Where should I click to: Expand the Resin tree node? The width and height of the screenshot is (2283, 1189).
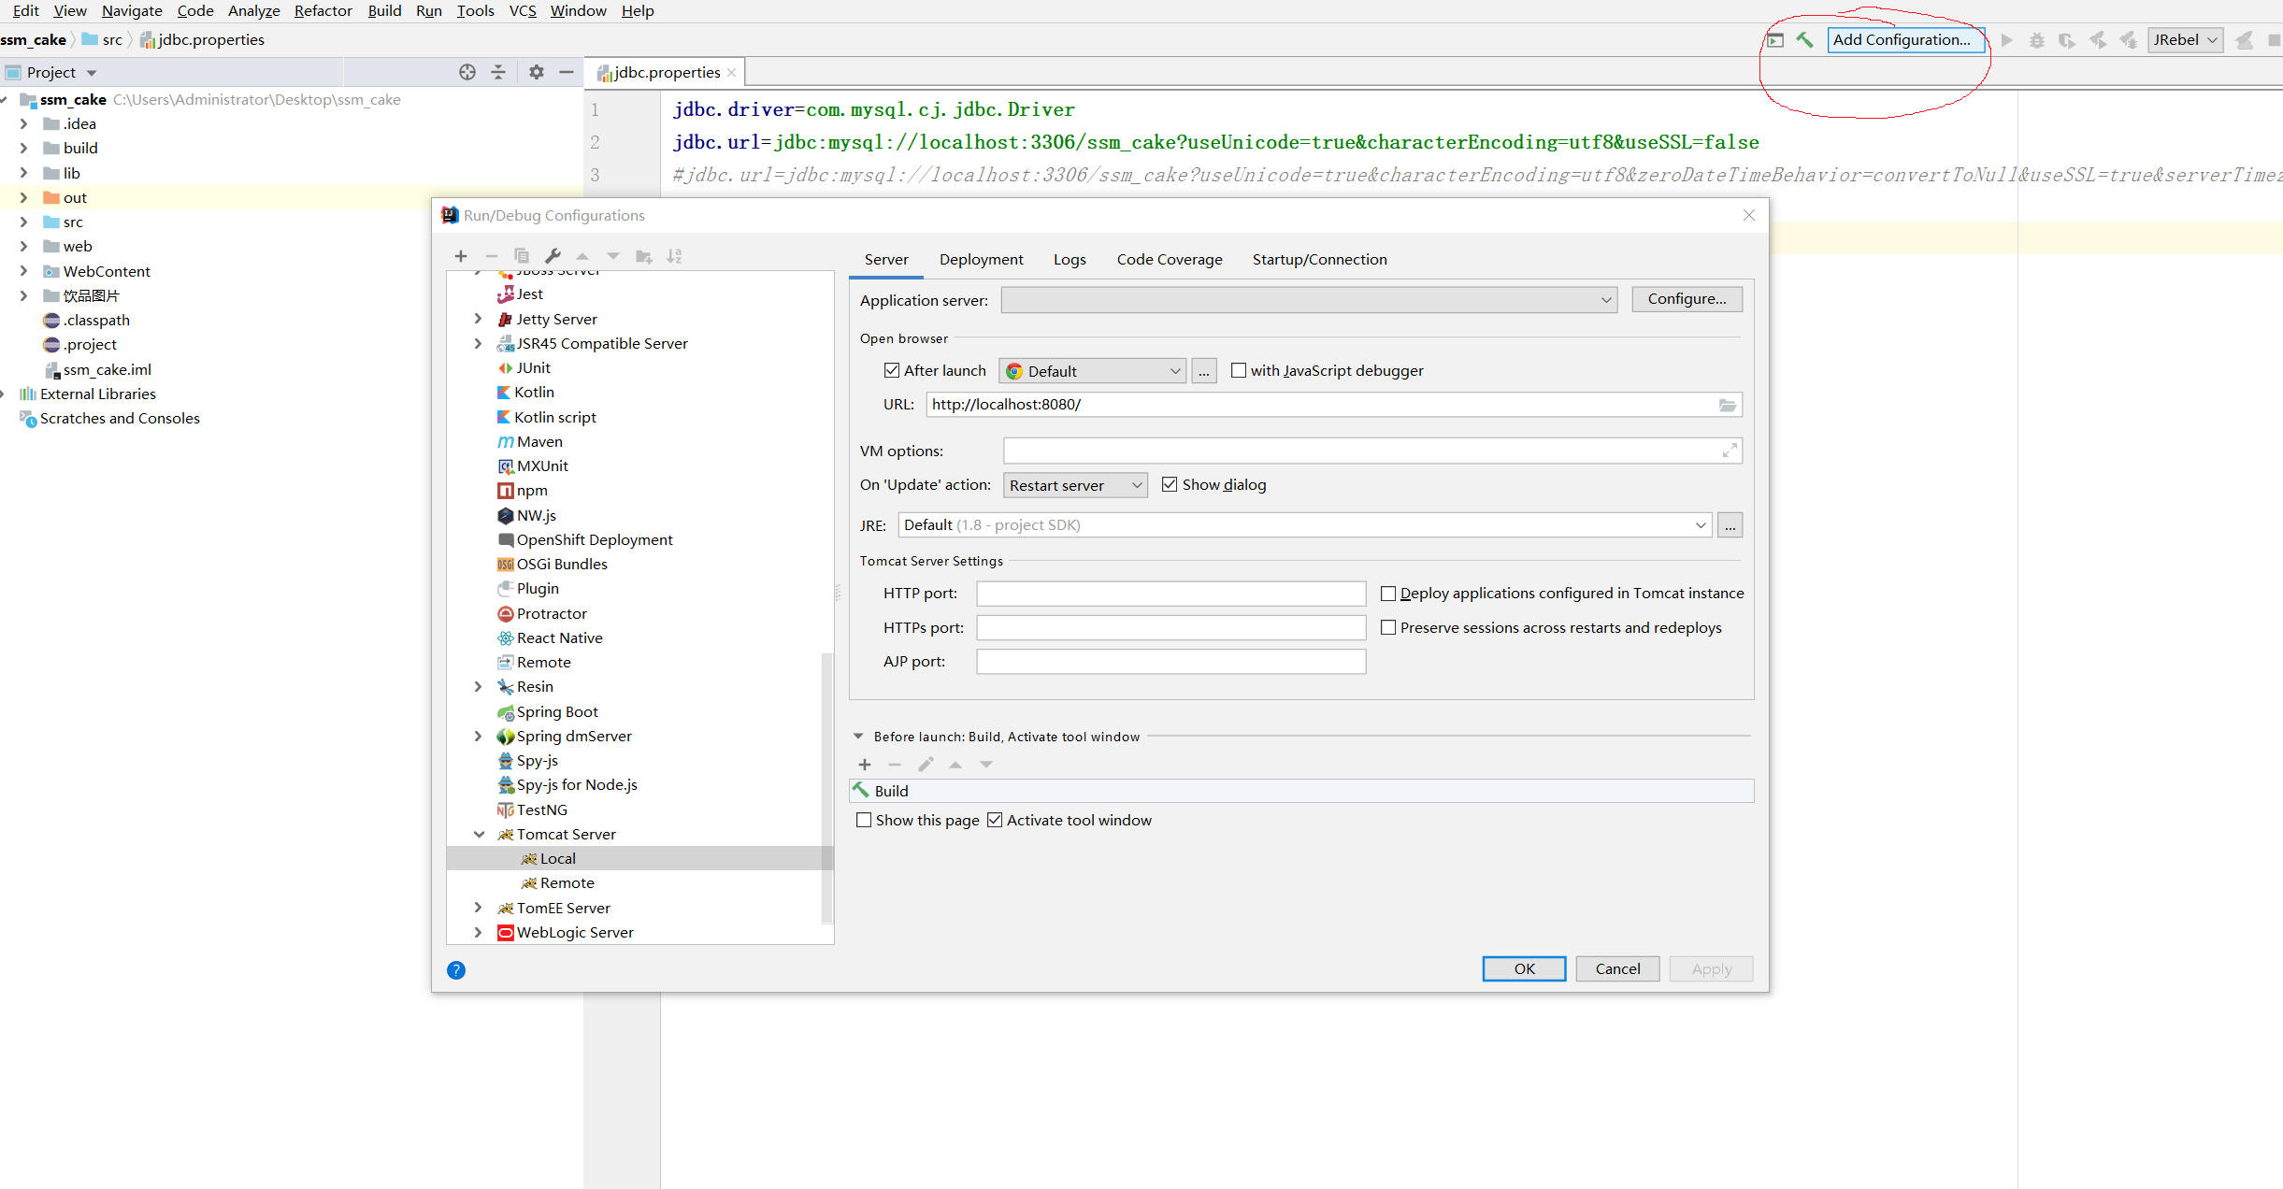(478, 686)
